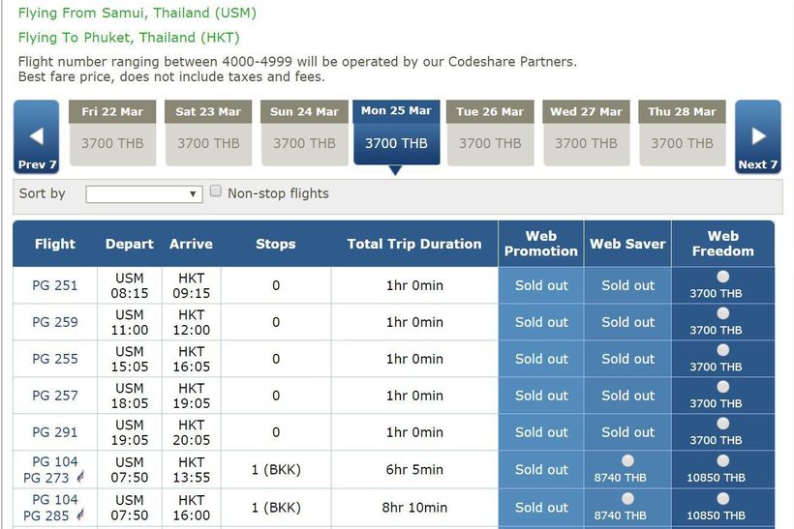
Task: Open flight PG 251 details link
Action: point(55,286)
